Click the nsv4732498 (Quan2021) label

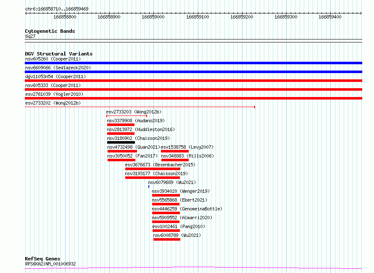coord(134,147)
